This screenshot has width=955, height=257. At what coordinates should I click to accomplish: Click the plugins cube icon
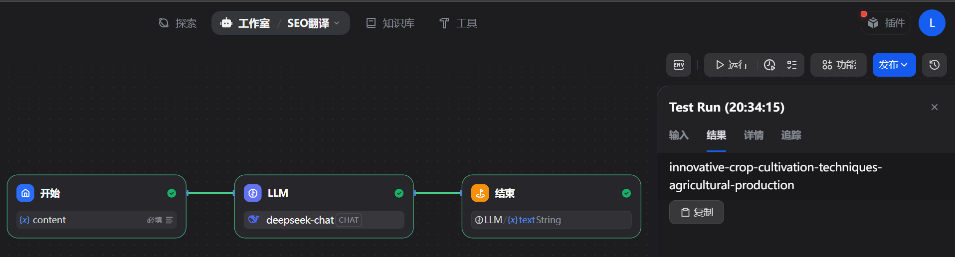tap(873, 23)
